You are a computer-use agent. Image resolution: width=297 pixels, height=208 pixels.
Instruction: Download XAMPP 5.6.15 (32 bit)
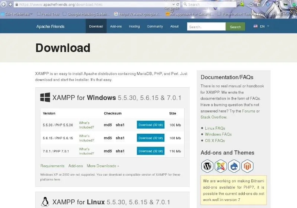tap(151, 138)
